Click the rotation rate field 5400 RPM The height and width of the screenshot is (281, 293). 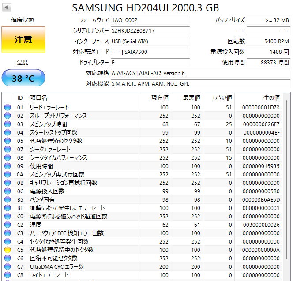coord(269,41)
